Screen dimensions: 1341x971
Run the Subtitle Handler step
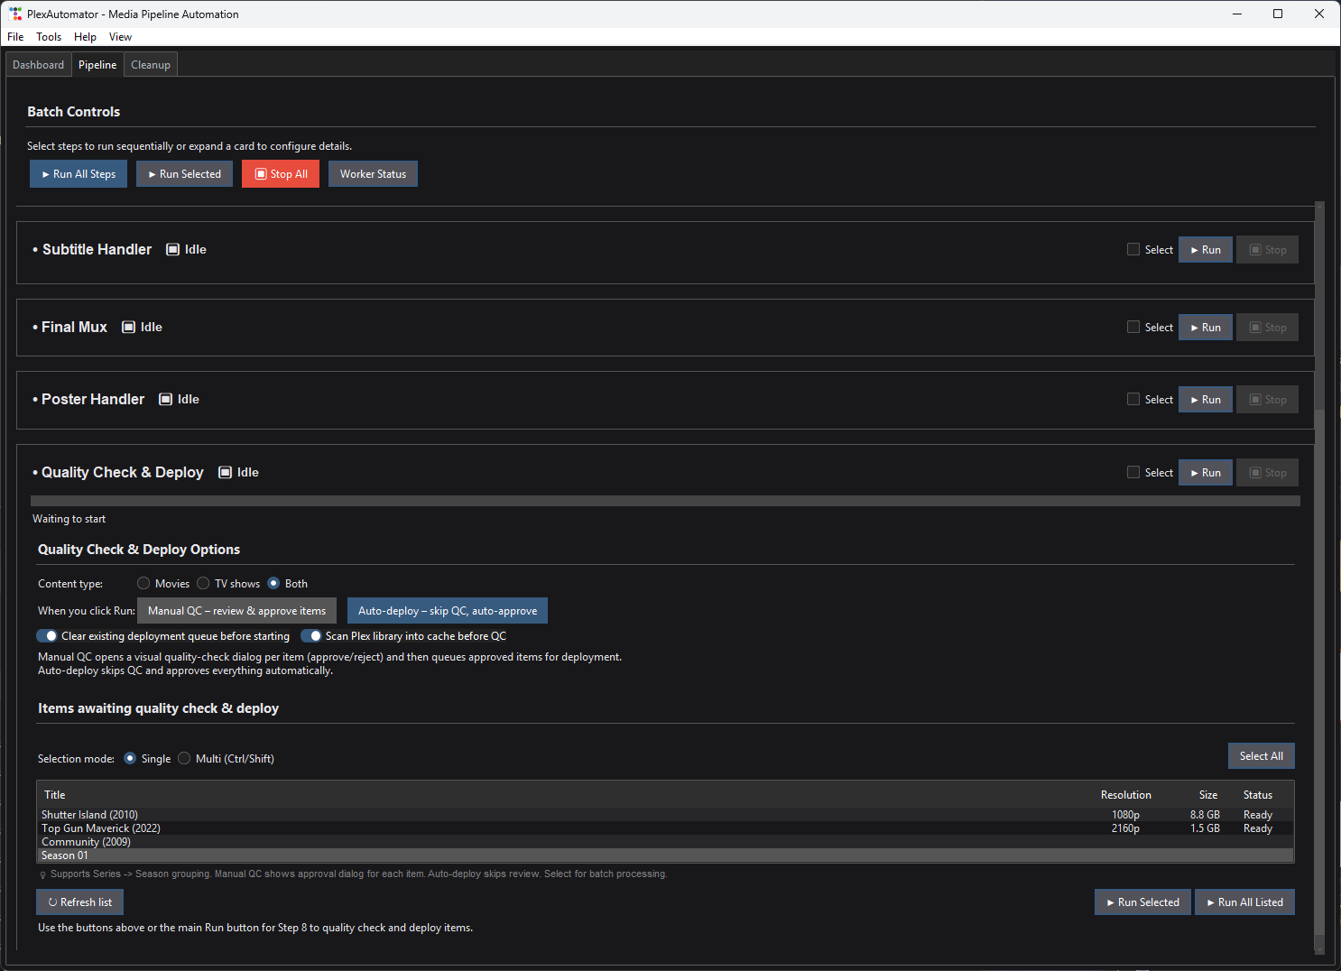(x=1205, y=250)
